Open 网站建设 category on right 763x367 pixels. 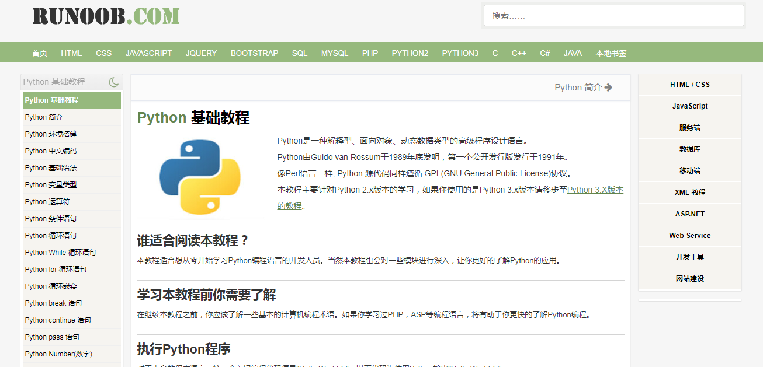coord(690,279)
